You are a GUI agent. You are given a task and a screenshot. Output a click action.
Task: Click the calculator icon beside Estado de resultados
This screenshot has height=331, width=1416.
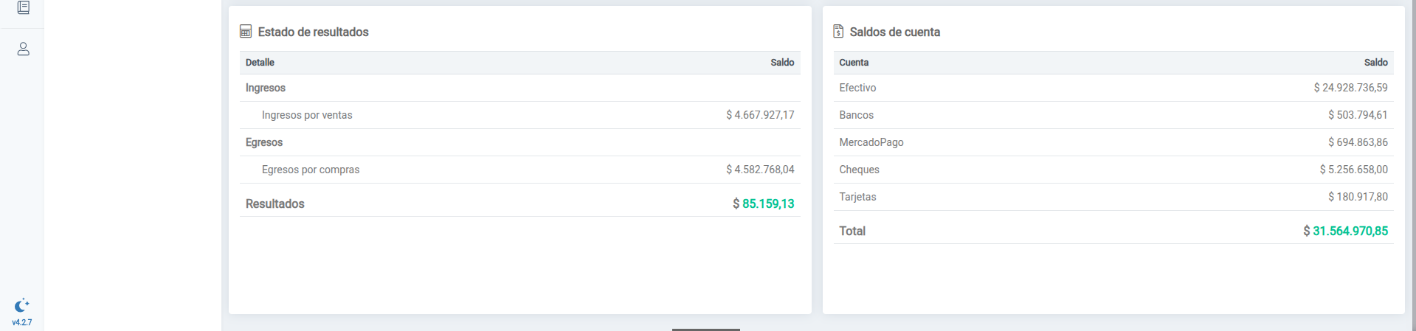tap(246, 32)
